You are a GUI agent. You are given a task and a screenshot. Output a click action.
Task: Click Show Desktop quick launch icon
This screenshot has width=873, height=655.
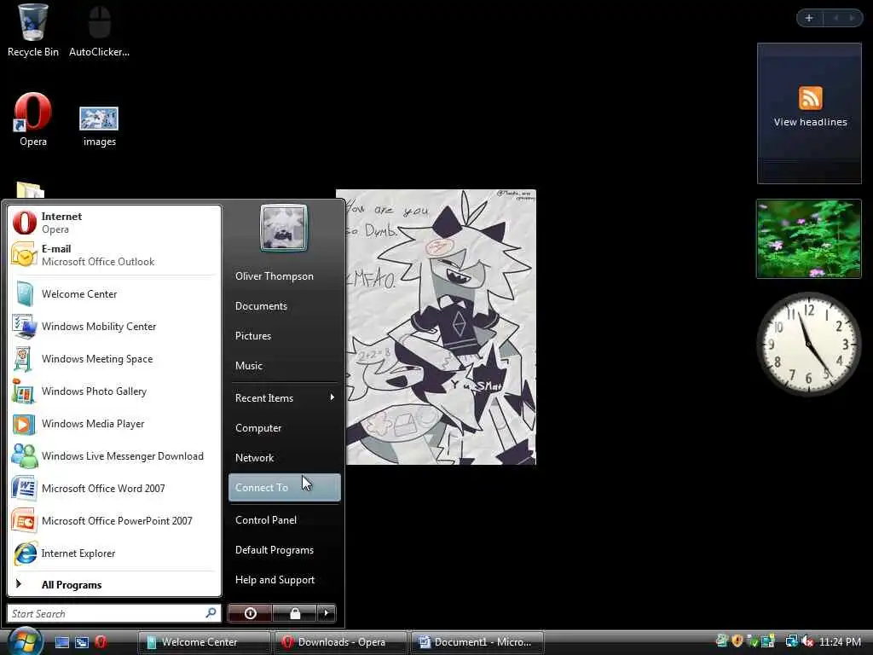[x=61, y=642]
